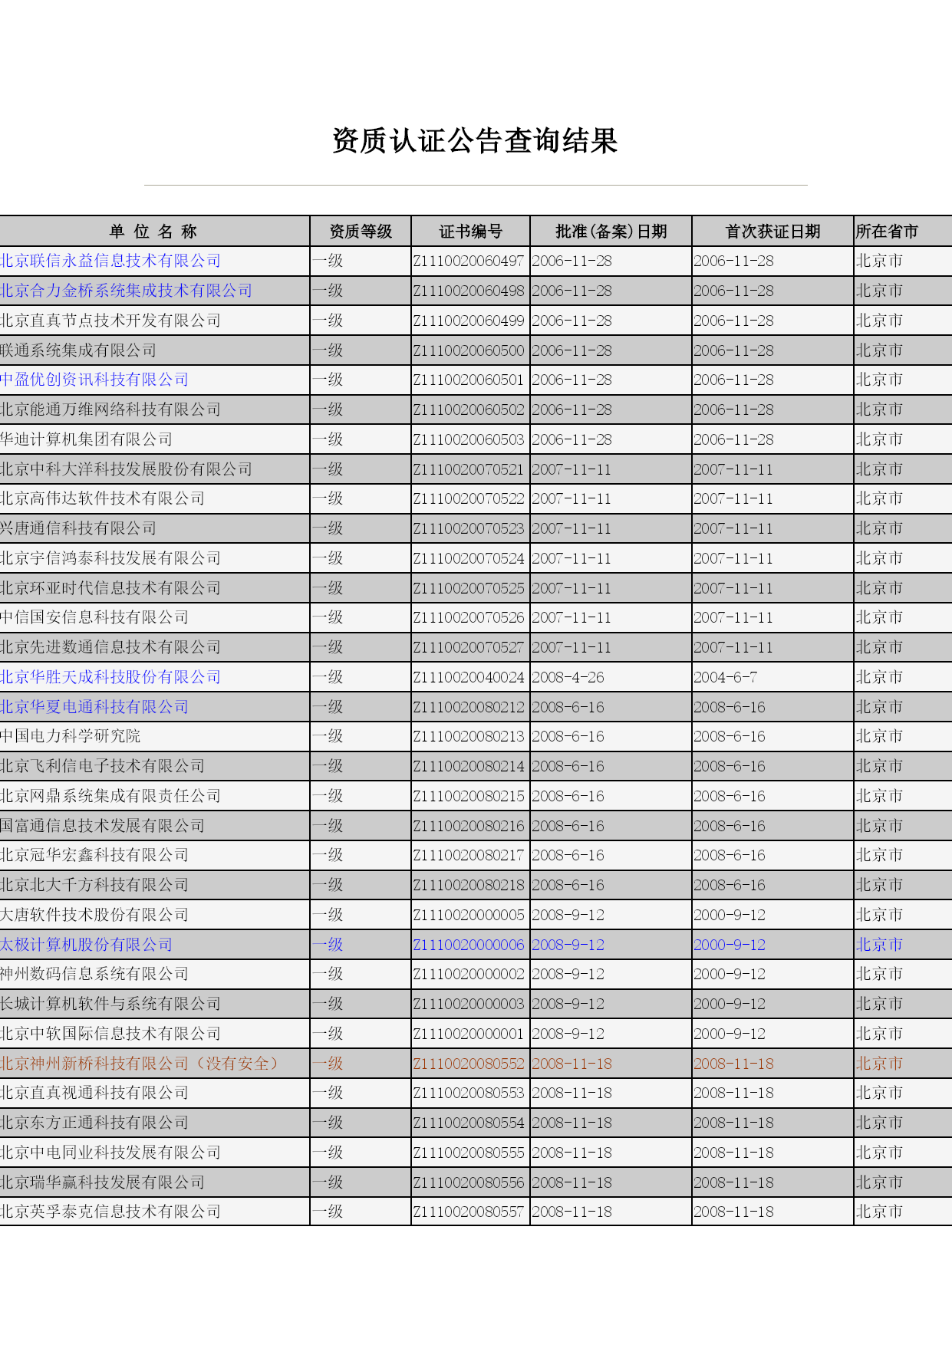The width and height of the screenshot is (952, 1345).
Task: Select company name 长城计算机软件与系统有限公司
Action: 110,1004
